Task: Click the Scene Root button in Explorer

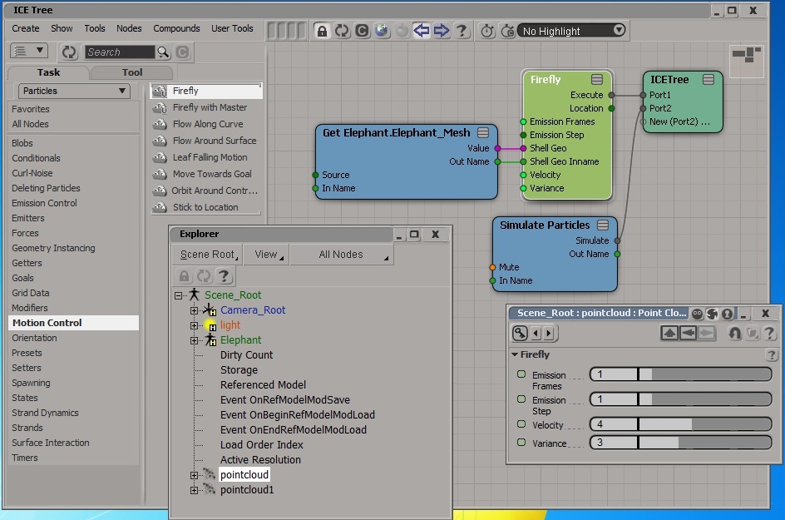Action: coord(208,255)
